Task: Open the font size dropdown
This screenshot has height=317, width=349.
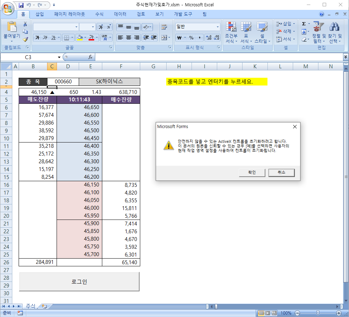Action: pos(93,27)
